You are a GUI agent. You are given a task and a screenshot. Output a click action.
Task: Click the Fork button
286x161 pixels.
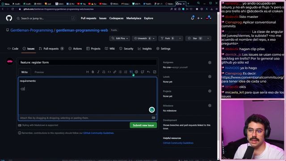(168, 38)
